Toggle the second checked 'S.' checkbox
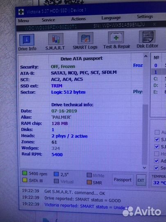This screenshot has width=166, height=222. (157, 146)
